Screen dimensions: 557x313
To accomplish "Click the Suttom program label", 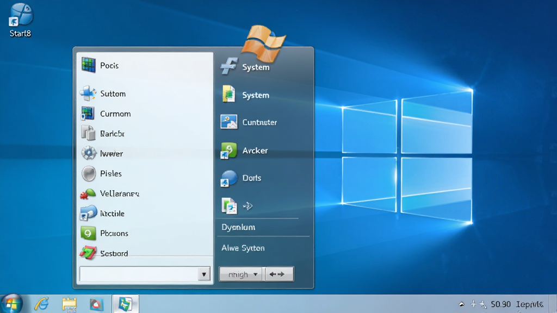I will (x=113, y=93).
